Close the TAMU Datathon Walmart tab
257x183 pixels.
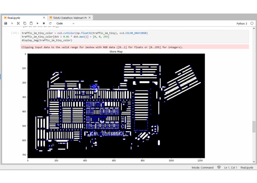(89, 17)
